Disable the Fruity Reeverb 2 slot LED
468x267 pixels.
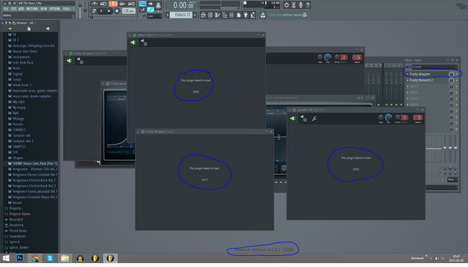(x=457, y=80)
